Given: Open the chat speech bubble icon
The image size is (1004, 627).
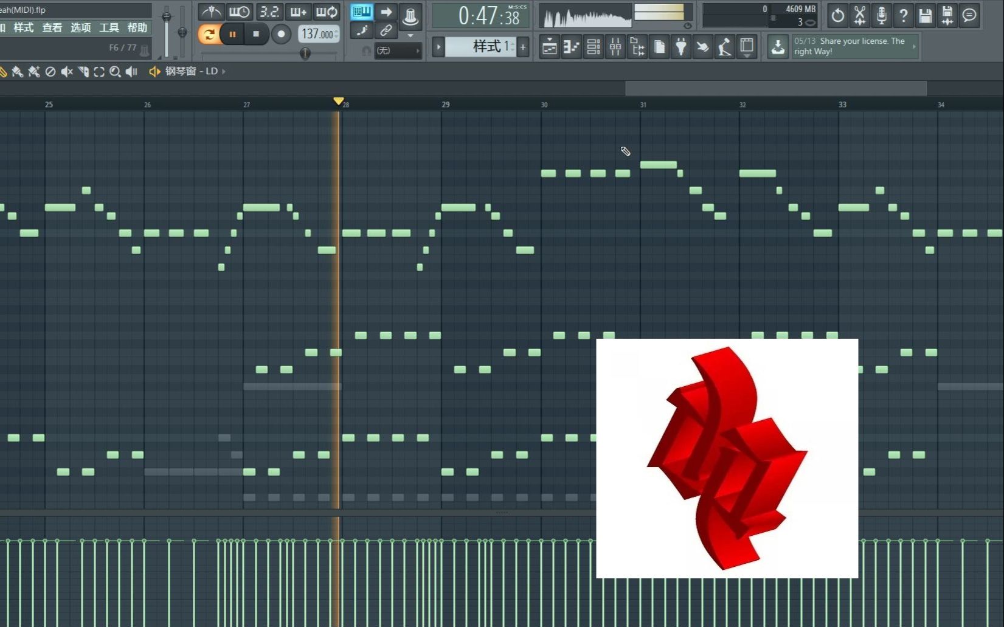Looking at the screenshot, I should (x=969, y=15).
